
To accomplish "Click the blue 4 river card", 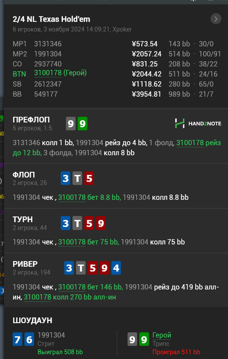I will click(116, 268).
